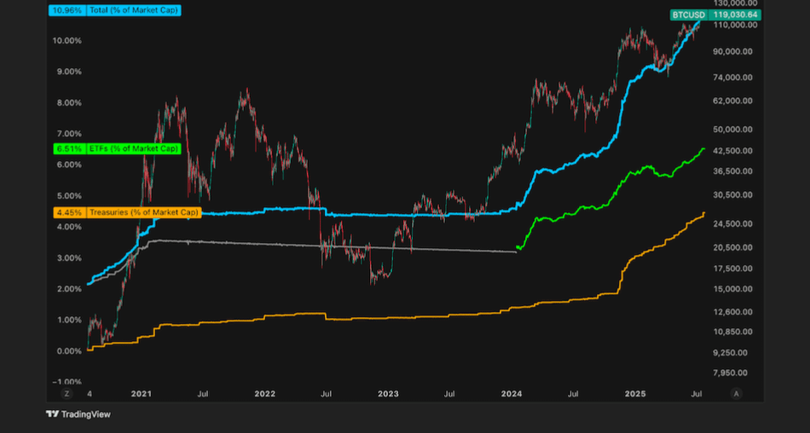810x433 pixels.
Task: Select the ETFs (% of Market Cap) label
Action: 134,149
